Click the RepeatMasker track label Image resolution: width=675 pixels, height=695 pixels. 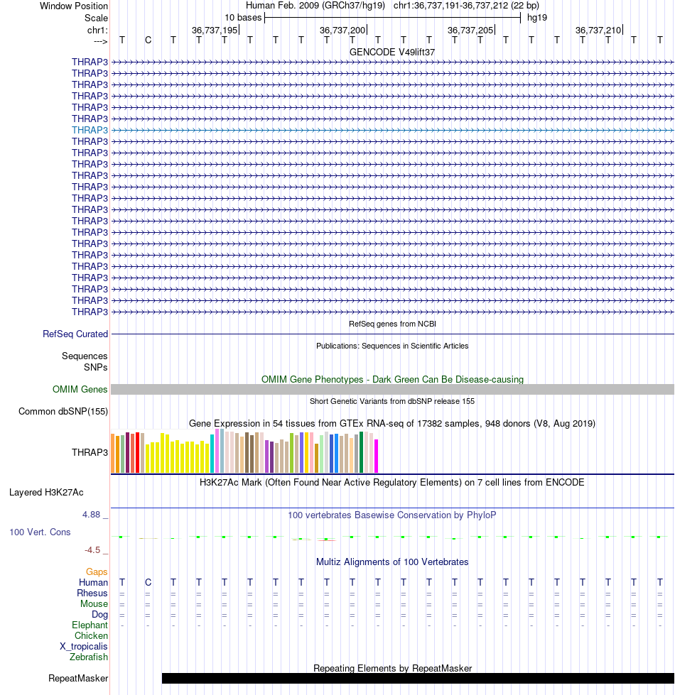[78, 679]
